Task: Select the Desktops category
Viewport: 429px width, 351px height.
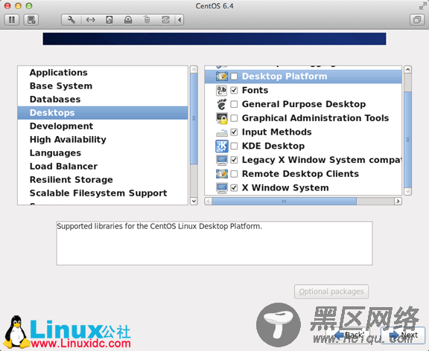Action: (103, 112)
